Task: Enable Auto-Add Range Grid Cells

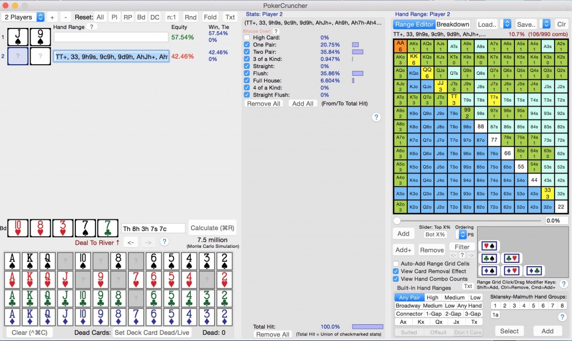Action: click(396, 263)
